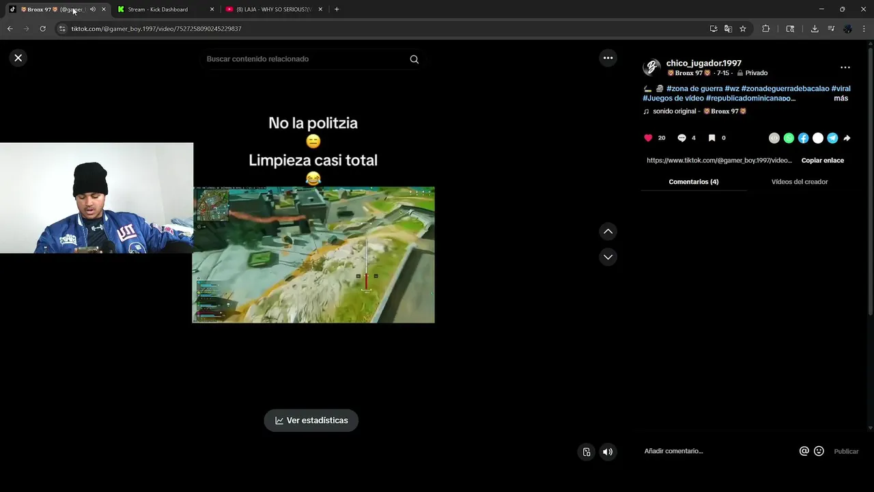Image resolution: width=874 pixels, height=492 pixels.
Task: Go to previous video with up arrow
Action: pos(608,232)
